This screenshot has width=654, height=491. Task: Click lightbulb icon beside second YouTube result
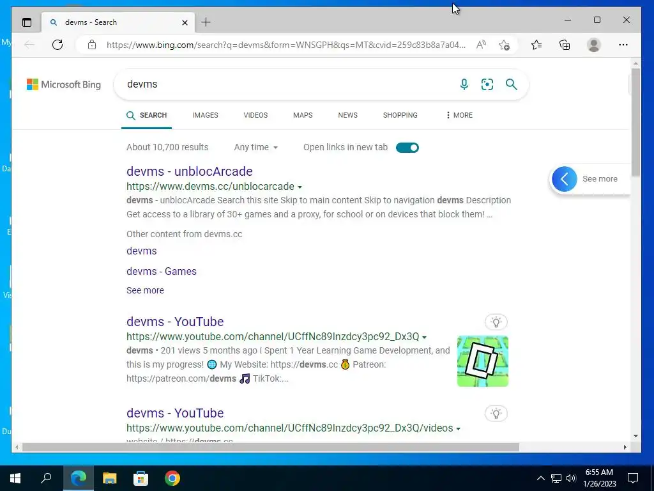tap(496, 414)
